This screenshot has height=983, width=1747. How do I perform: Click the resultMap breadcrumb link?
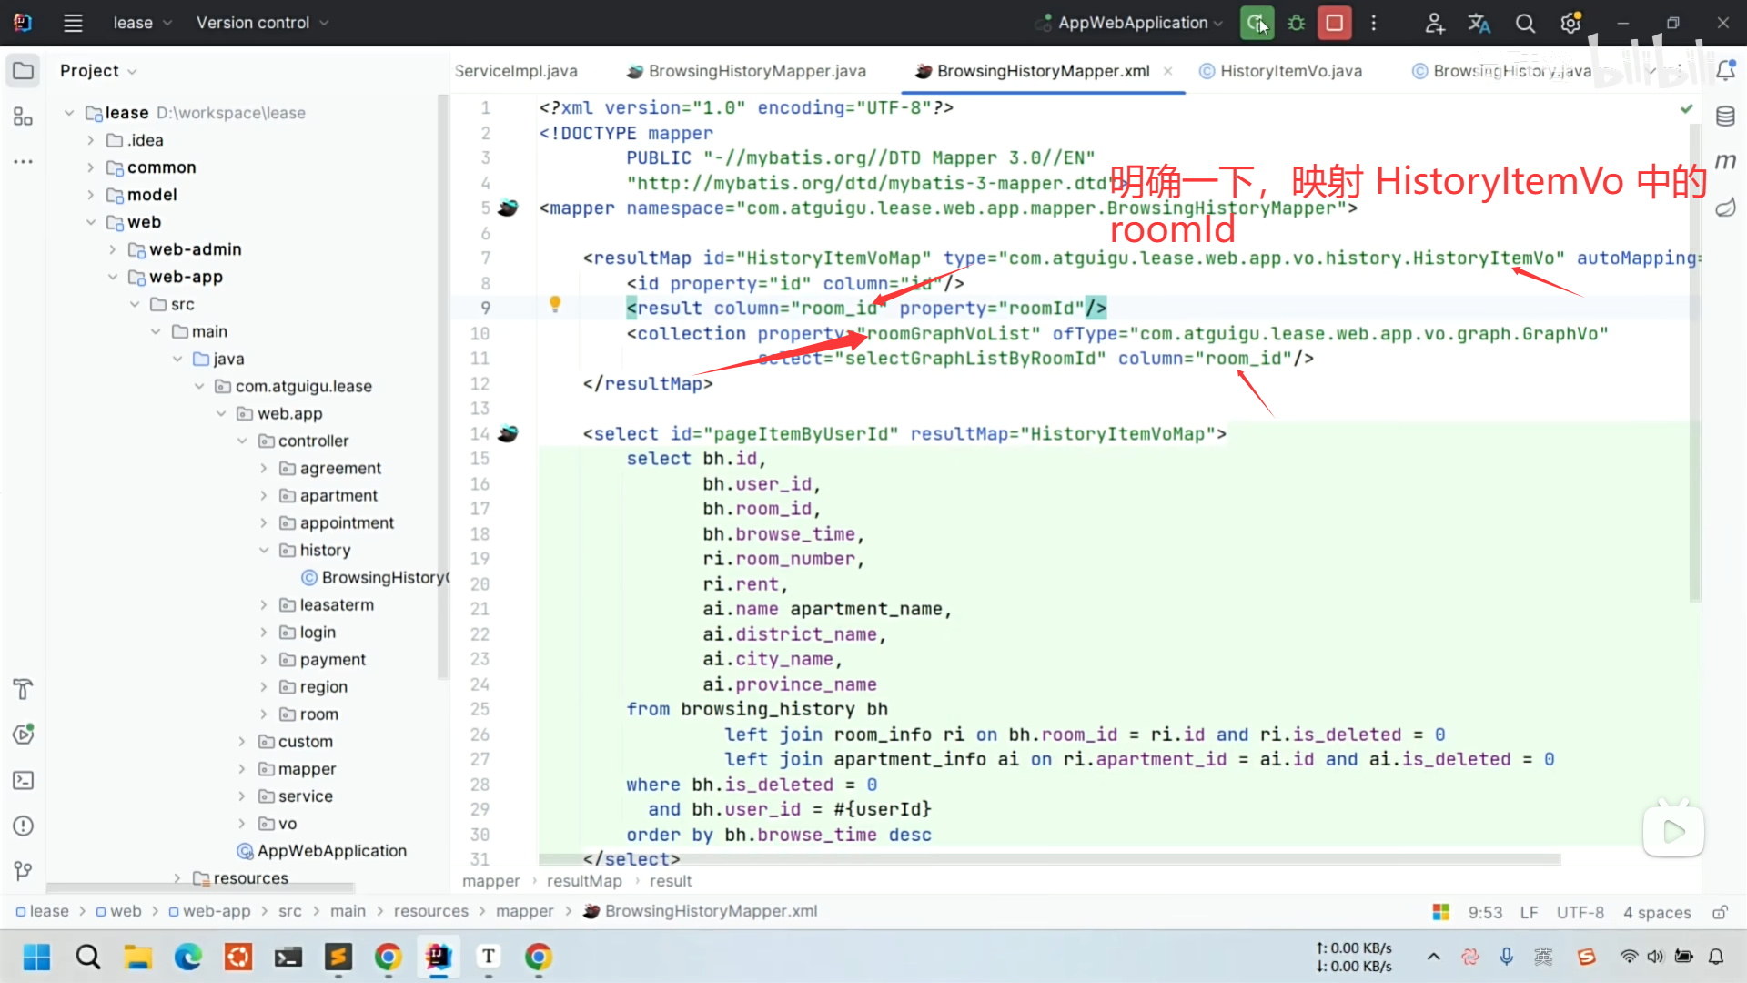tap(584, 881)
